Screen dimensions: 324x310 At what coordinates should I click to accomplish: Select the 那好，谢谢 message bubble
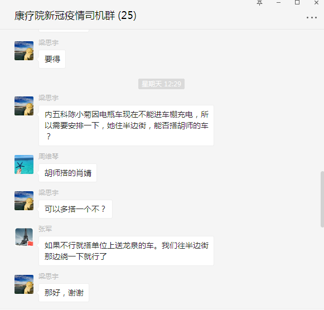point(64,293)
